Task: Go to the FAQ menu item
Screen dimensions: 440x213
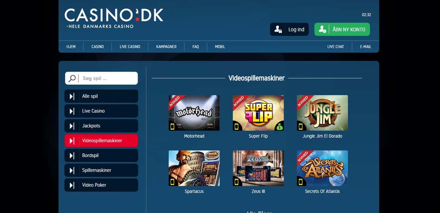Action: (x=196, y=47)
